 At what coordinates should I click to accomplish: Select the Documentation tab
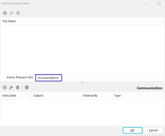48,78
